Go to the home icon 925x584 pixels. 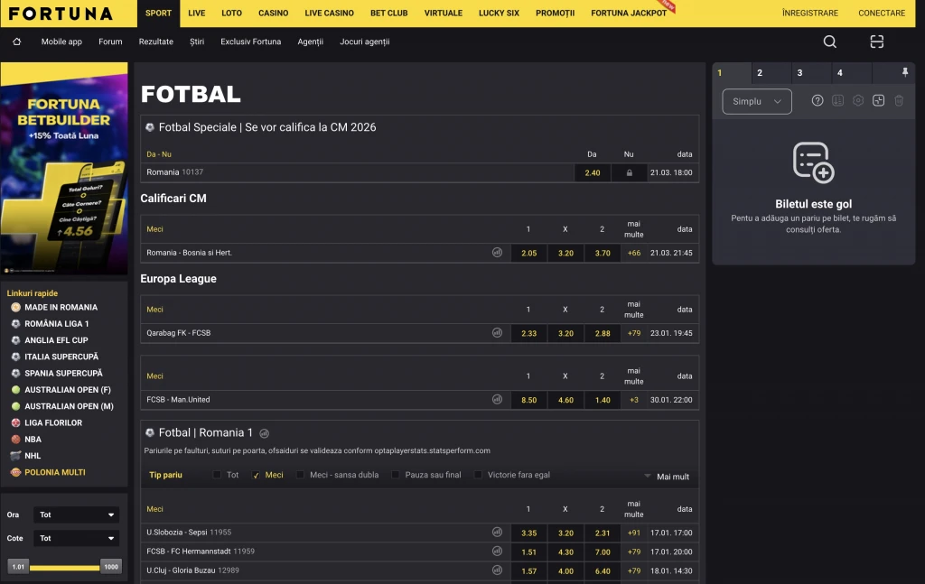16,42
